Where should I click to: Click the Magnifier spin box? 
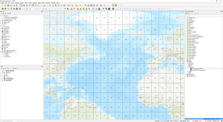pyautogui.click(x=190, y=121)
